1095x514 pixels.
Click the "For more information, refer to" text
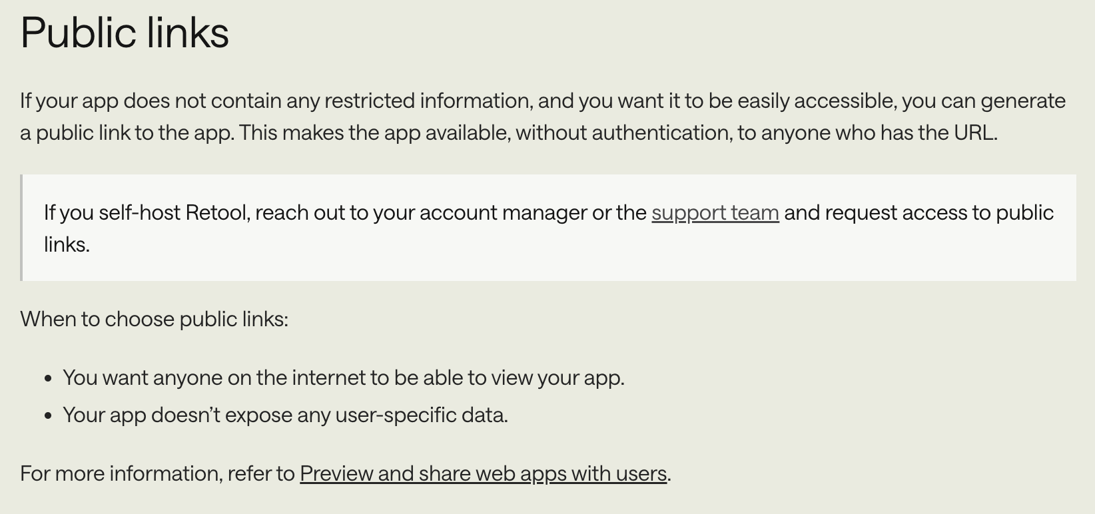click(x=157, y=474)
